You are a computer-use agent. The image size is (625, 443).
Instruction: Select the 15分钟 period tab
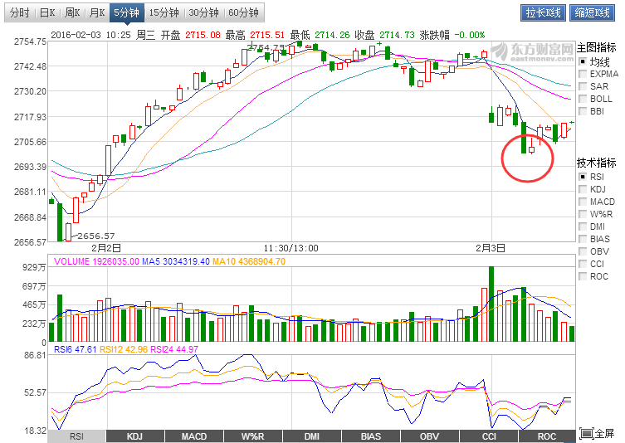coord(164,12)
